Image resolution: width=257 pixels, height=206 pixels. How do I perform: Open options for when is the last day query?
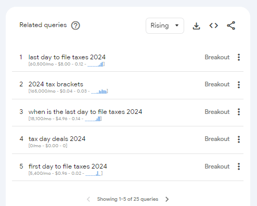pyautogui.click(x=239, y=112)
